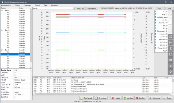Toggle the Agitation speed series checkbox

(156, 17)
